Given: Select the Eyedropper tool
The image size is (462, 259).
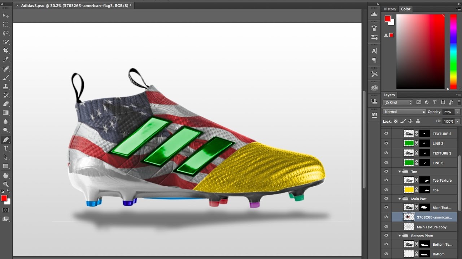Looking at the screenshot, I should click(6, 60).
